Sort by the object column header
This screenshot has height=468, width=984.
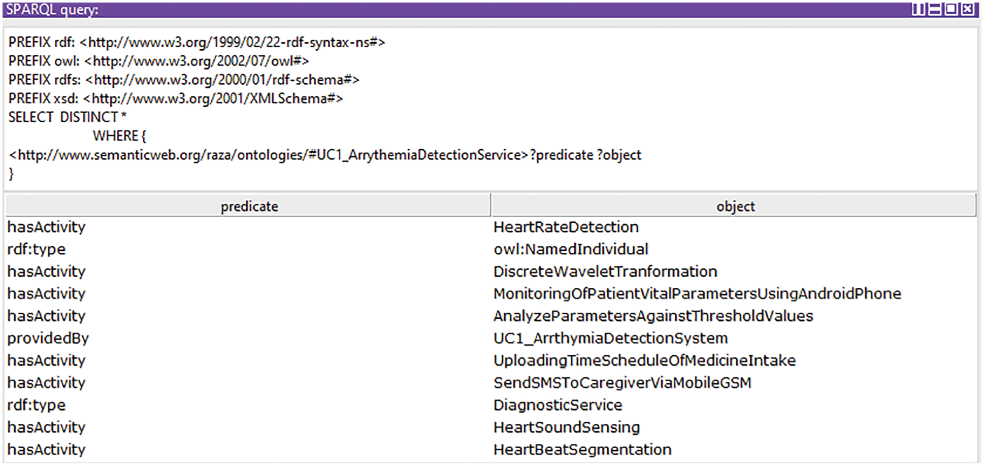[735, 206]
